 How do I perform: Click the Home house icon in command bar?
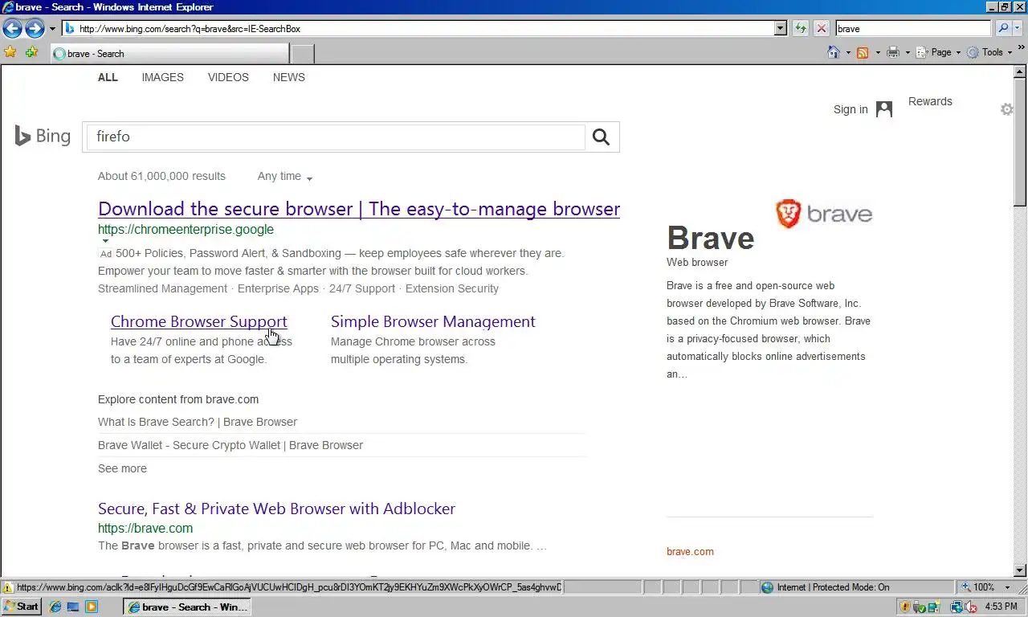tap(834, 52)
